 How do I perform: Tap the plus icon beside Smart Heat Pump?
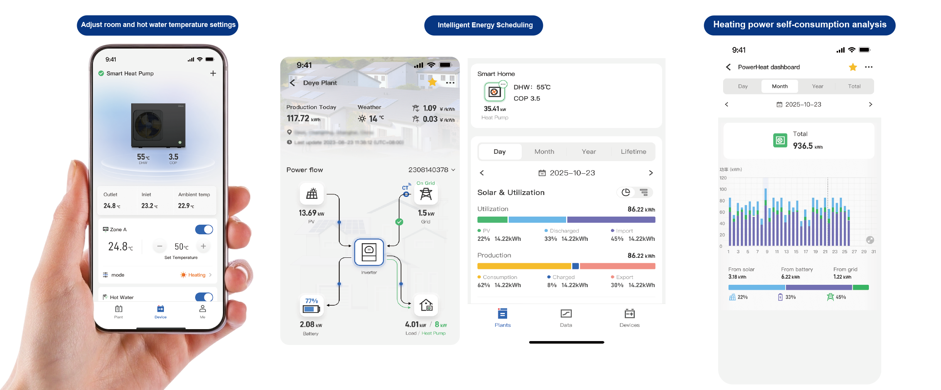click(x=213, y=73)
